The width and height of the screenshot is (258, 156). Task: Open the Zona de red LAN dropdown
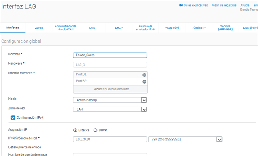(x=110, y=109)
